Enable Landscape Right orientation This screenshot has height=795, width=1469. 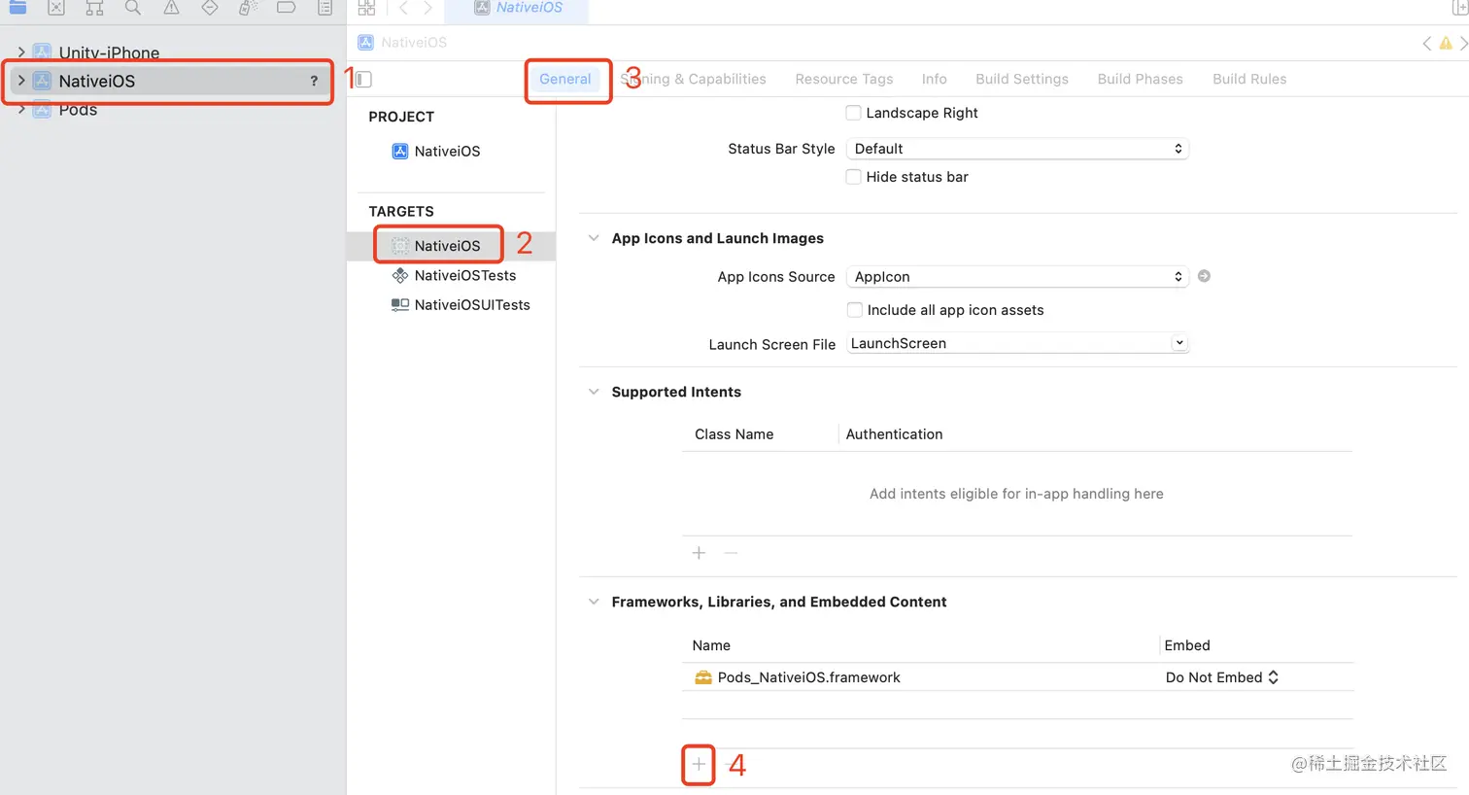click(853, 113)
